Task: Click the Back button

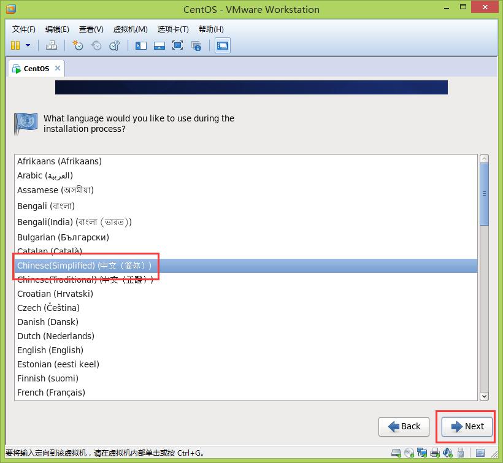Action: tap(403, 426)
